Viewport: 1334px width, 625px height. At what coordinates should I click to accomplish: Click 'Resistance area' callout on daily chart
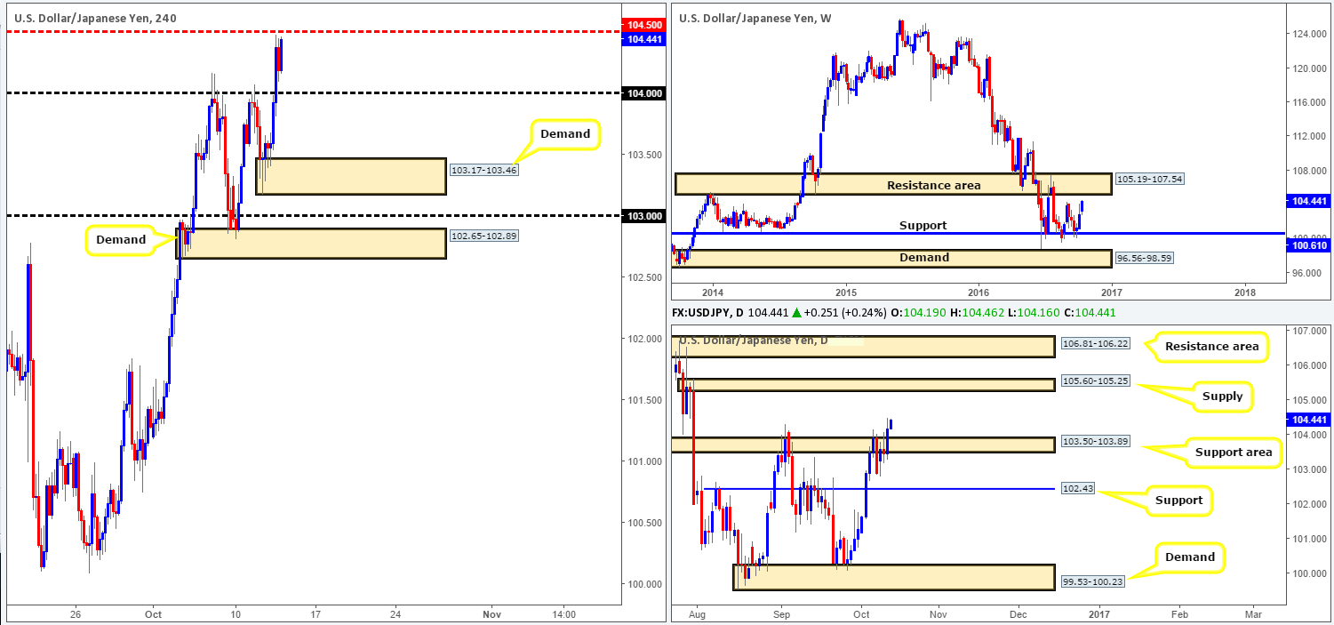(x=1211, y=346)
